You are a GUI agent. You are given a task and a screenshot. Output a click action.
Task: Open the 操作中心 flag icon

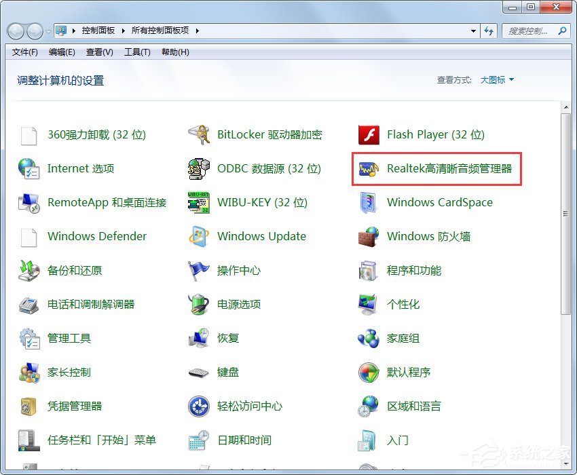[199, 271]
